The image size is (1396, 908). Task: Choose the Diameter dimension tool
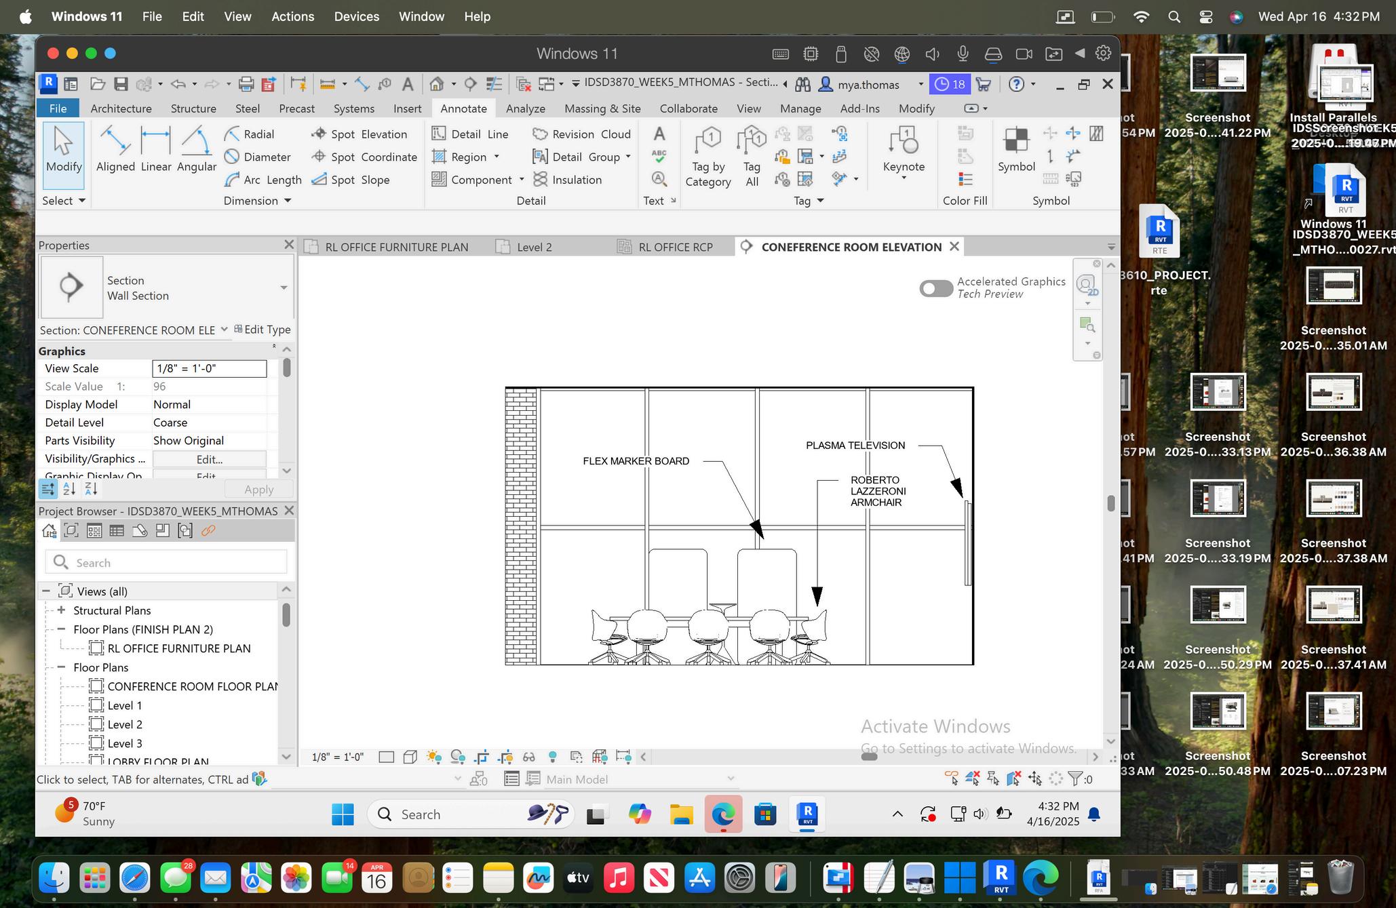tap(257, 157)
